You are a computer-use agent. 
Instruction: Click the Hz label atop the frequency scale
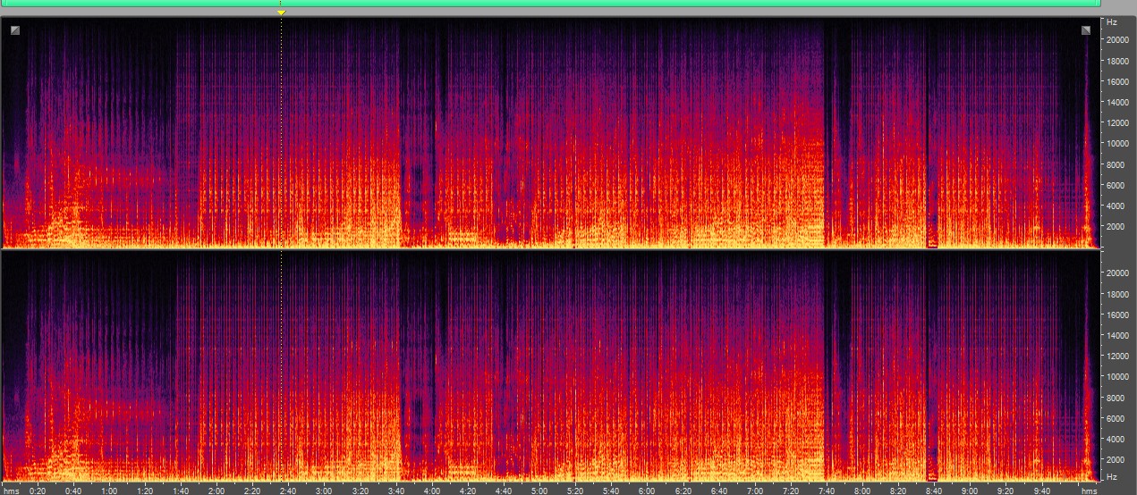pos(1111,21)
